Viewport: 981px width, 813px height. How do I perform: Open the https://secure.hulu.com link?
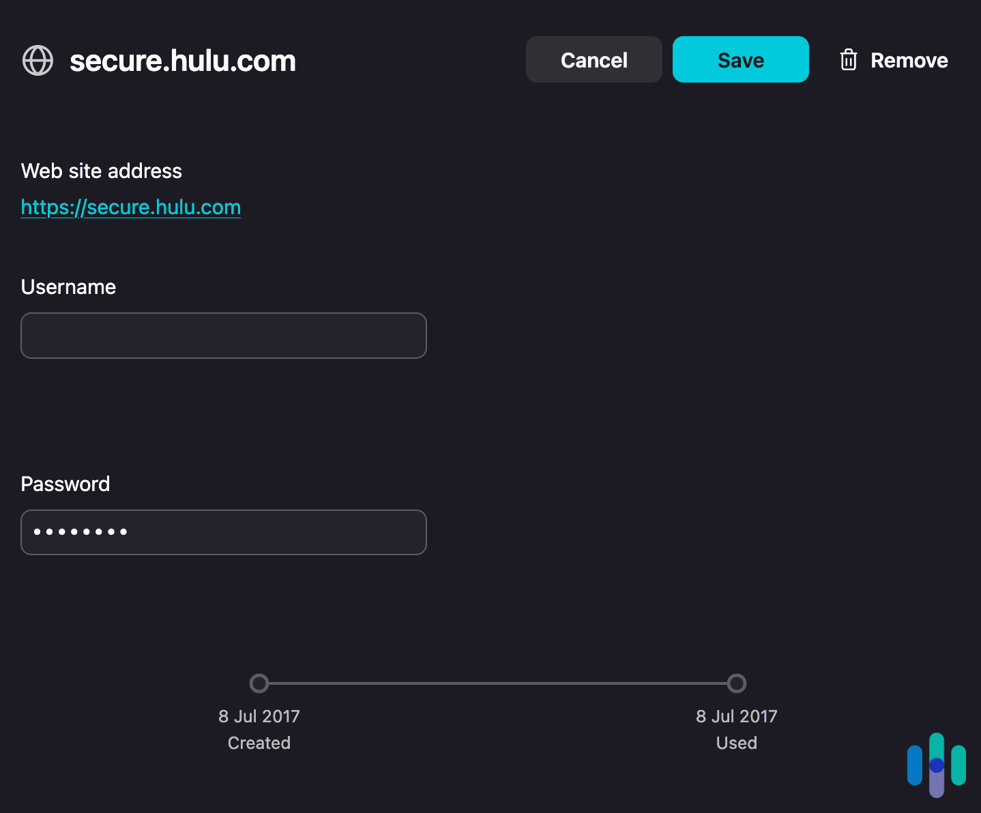point(130,207)
